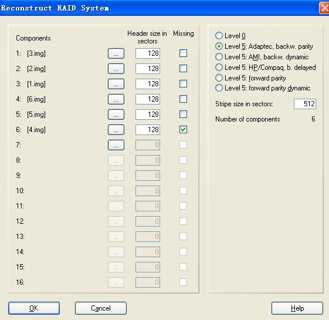Mark component 1 [3.img] as missing

click(x=183, y=53)
